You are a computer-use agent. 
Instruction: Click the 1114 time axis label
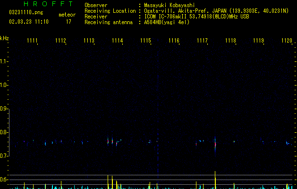[x=118, y=41]
